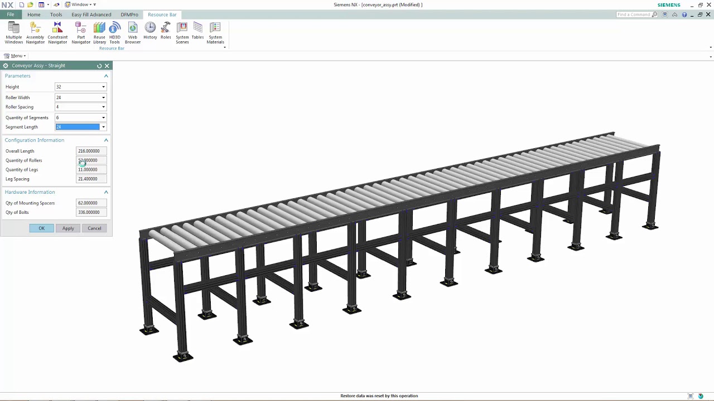This screenshot has width=714, height=401.
Task: Click the New file icon
Action: tap(22, 4)
